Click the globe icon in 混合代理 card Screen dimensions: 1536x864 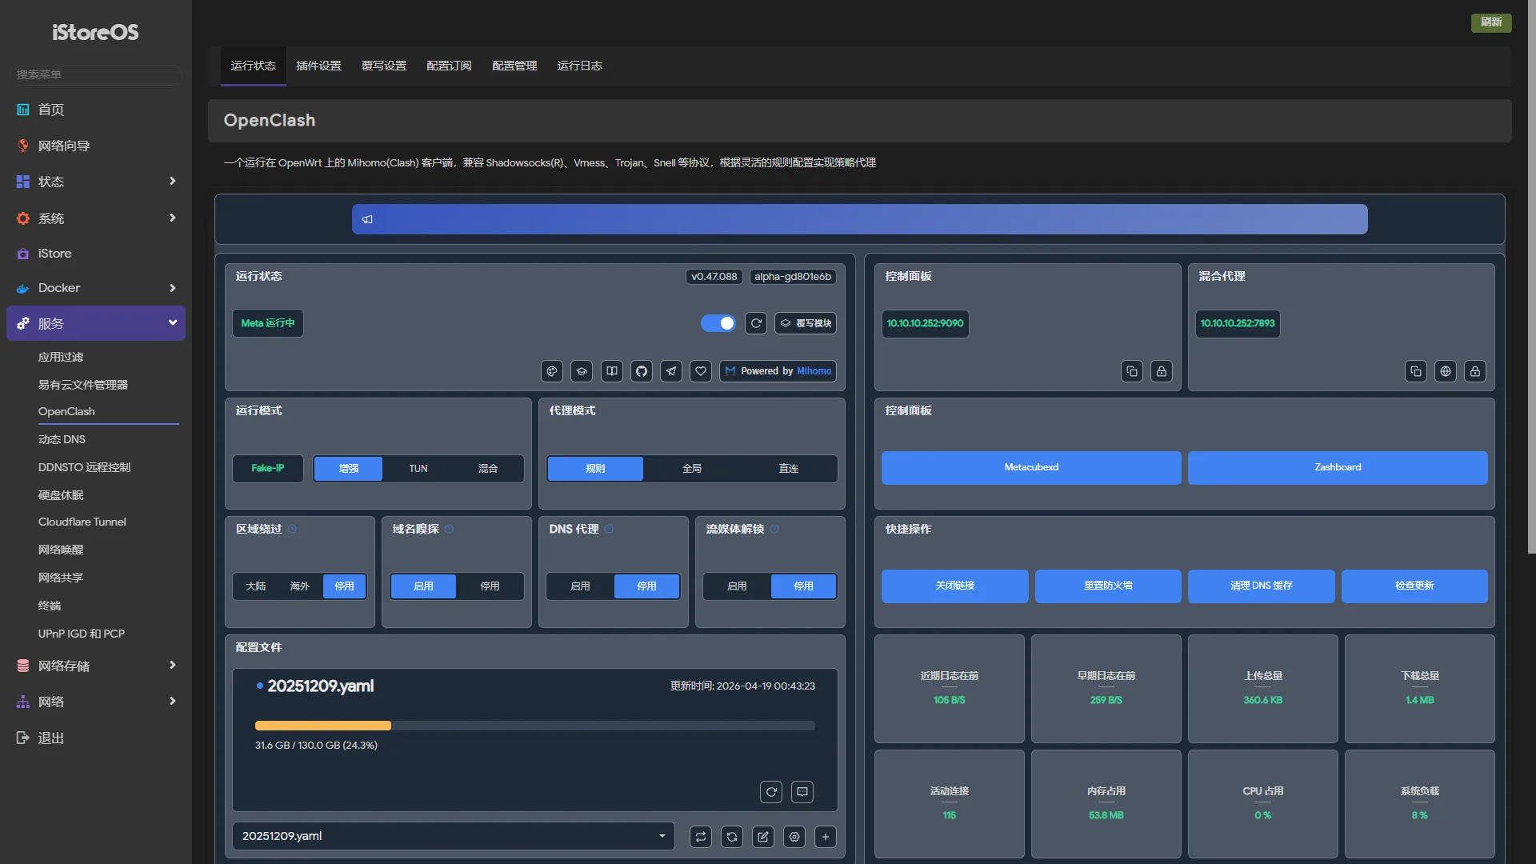(1445, 371)
